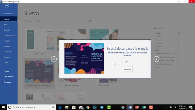Close the template download dialog
195x110 pixels.
[150, 41]
